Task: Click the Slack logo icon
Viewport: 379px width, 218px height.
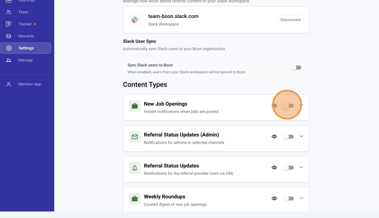Action: click(135, 20)
